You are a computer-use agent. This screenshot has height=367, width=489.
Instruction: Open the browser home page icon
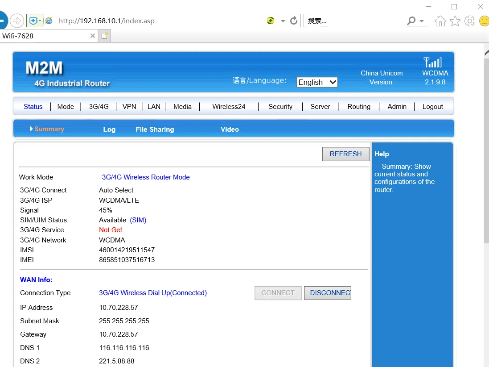point(440,21)
